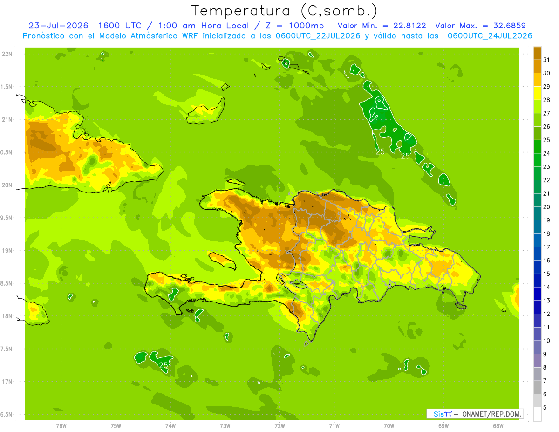This screenshot has width=559, height=432.
Task: Click the legend scale value '5'
Action: tap(545, 408)
